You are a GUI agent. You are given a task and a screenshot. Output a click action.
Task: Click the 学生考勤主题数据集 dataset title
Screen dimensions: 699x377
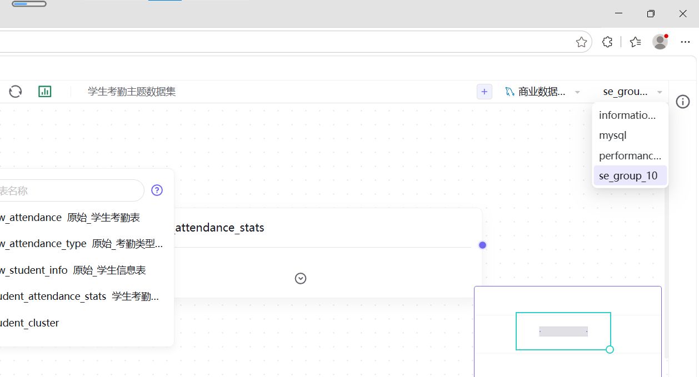132,92
